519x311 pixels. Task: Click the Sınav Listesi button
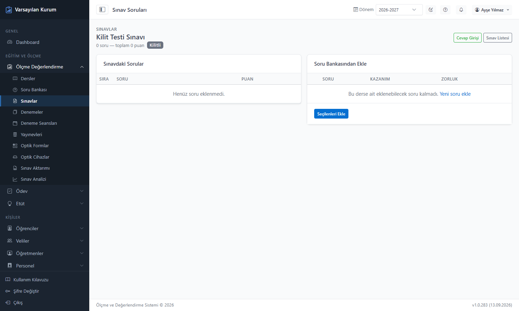point(498,38)
